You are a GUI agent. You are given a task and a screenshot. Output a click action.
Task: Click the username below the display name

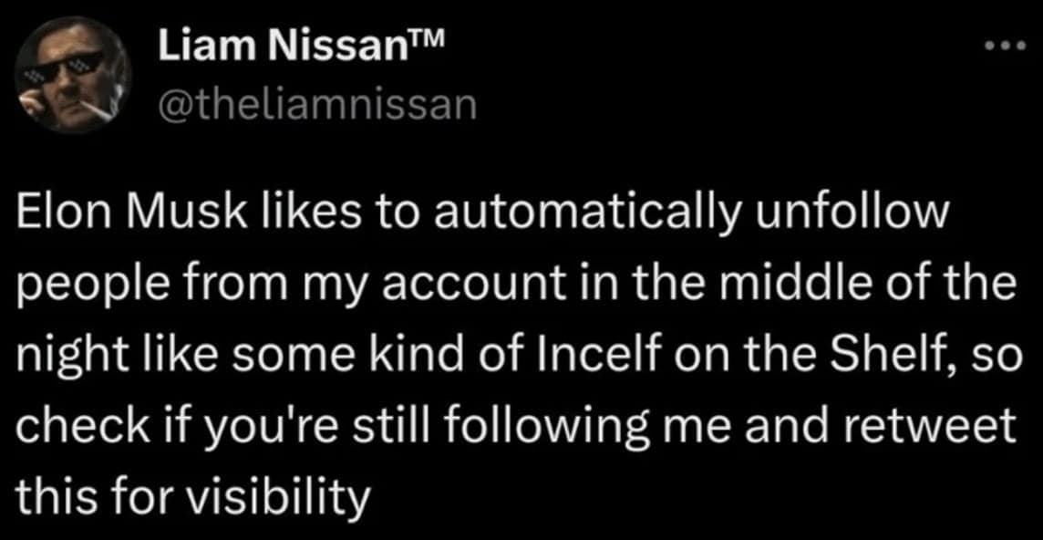316,101
